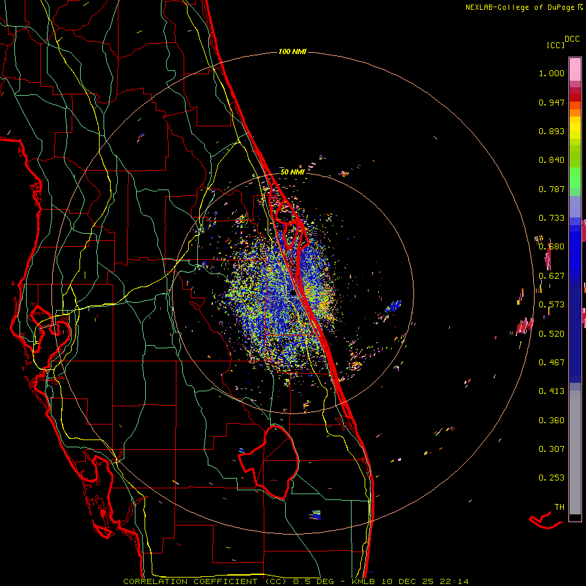Select the 0.840 legend value

pos(551,160)
